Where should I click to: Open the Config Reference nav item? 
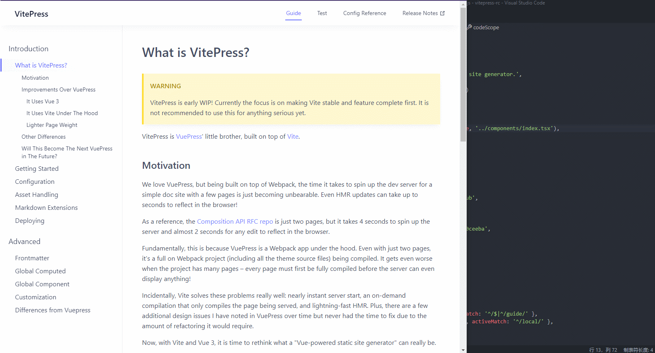click(x=365, y=13)
